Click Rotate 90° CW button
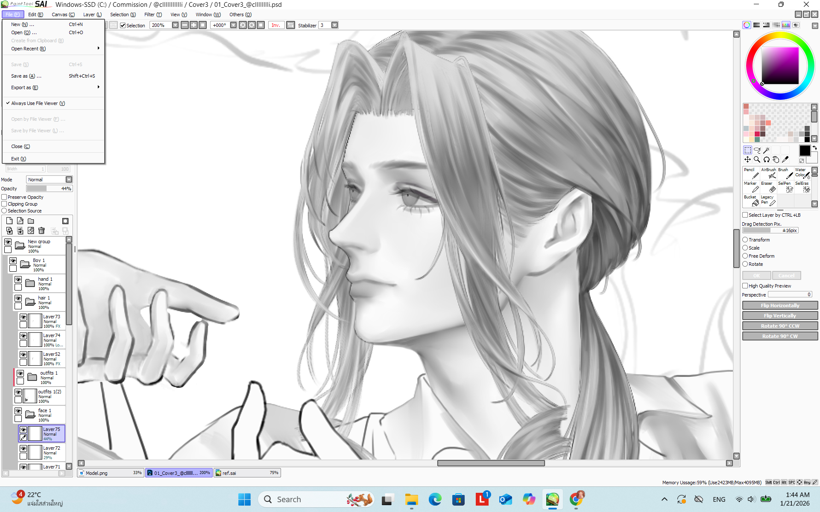The width and height of the screenshot is (820, 512). (x=779, y=336)
